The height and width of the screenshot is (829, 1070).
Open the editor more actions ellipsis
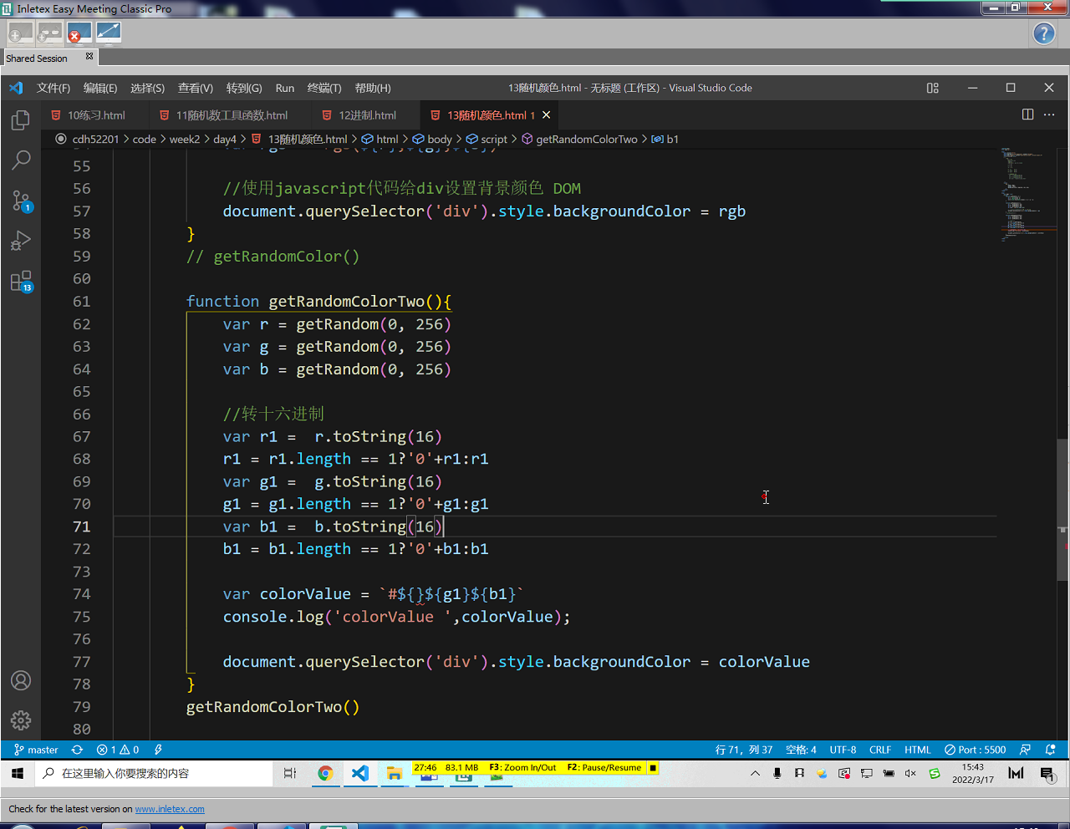[x=1050, y=114]
